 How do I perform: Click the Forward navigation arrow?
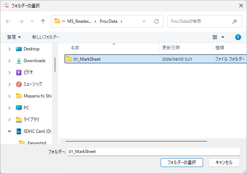[x=21, y=21]
